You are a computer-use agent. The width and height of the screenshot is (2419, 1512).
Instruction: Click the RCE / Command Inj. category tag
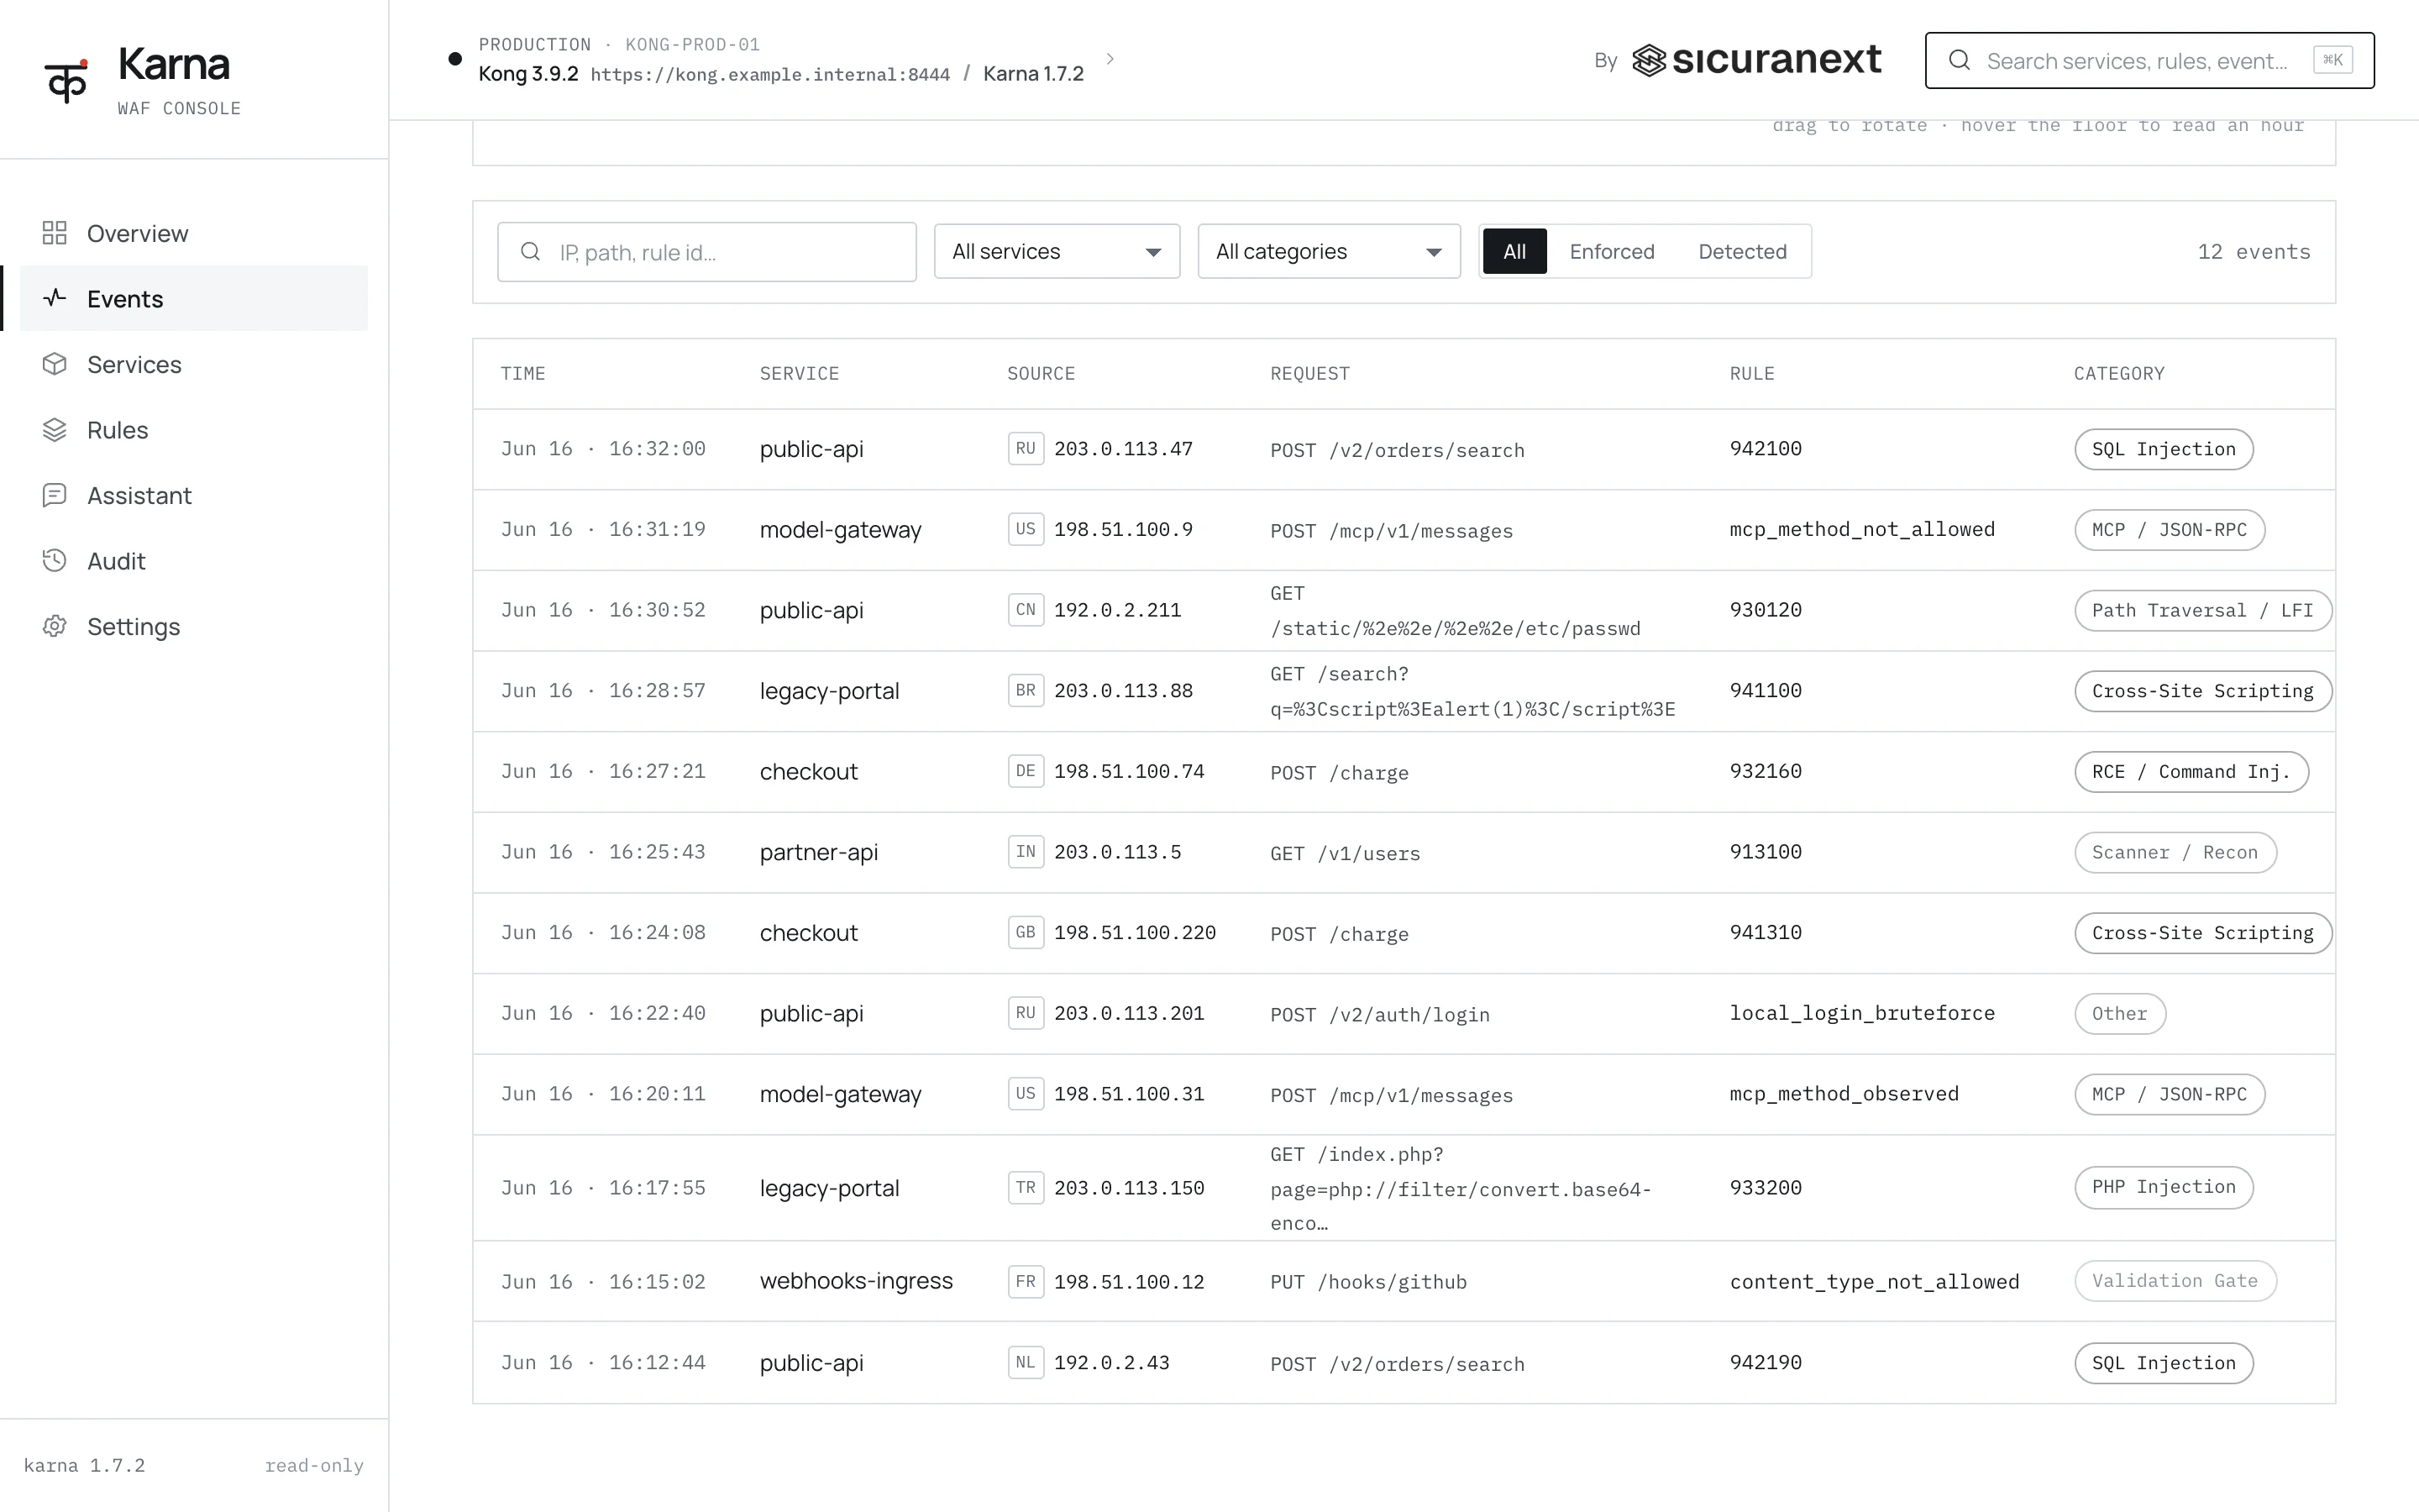point(2191,771)
